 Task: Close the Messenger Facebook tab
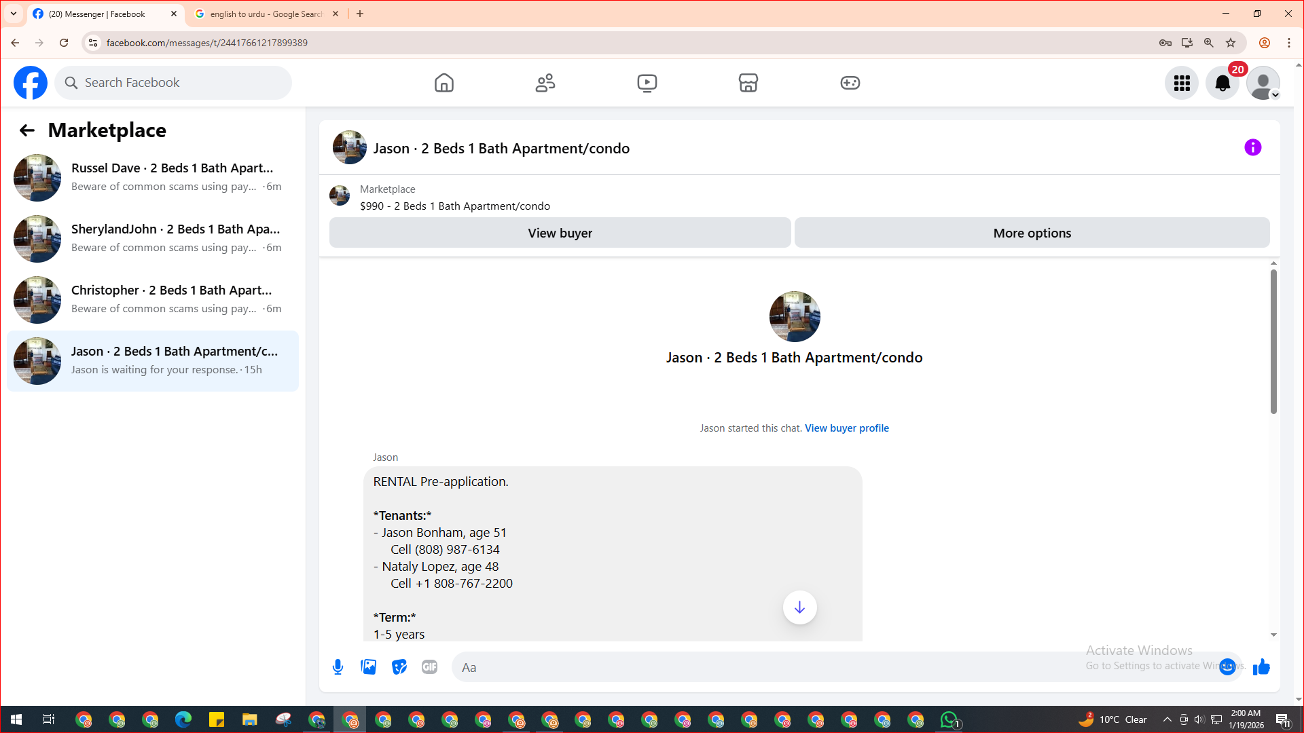point(174,14)
